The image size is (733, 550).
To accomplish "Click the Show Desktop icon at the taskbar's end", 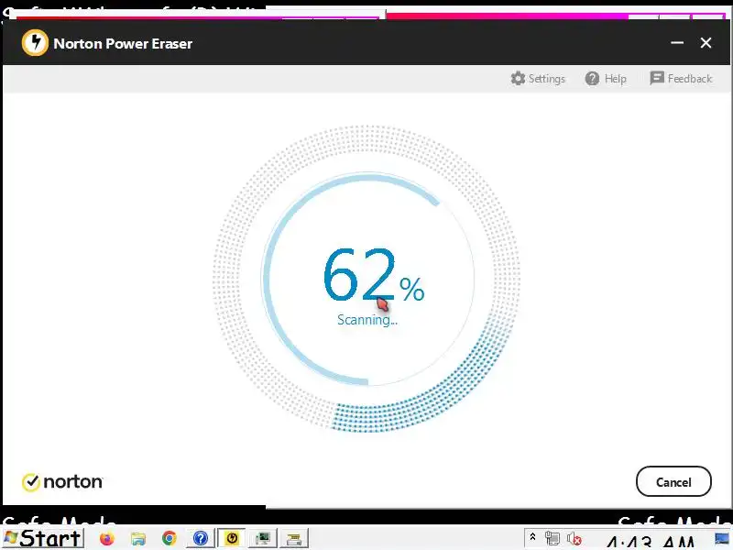I will (721, 538).
